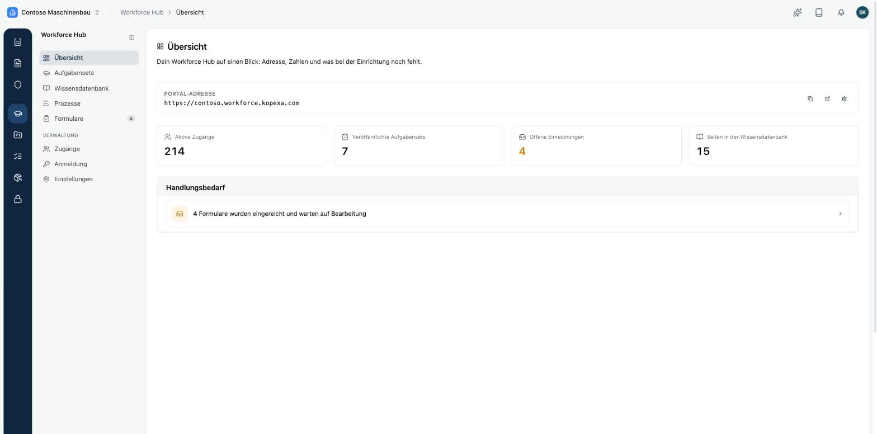This screenshot has height=434, width=877.
Task: Navigate to Prozesse in the sidebar
Action: point(89,103)
